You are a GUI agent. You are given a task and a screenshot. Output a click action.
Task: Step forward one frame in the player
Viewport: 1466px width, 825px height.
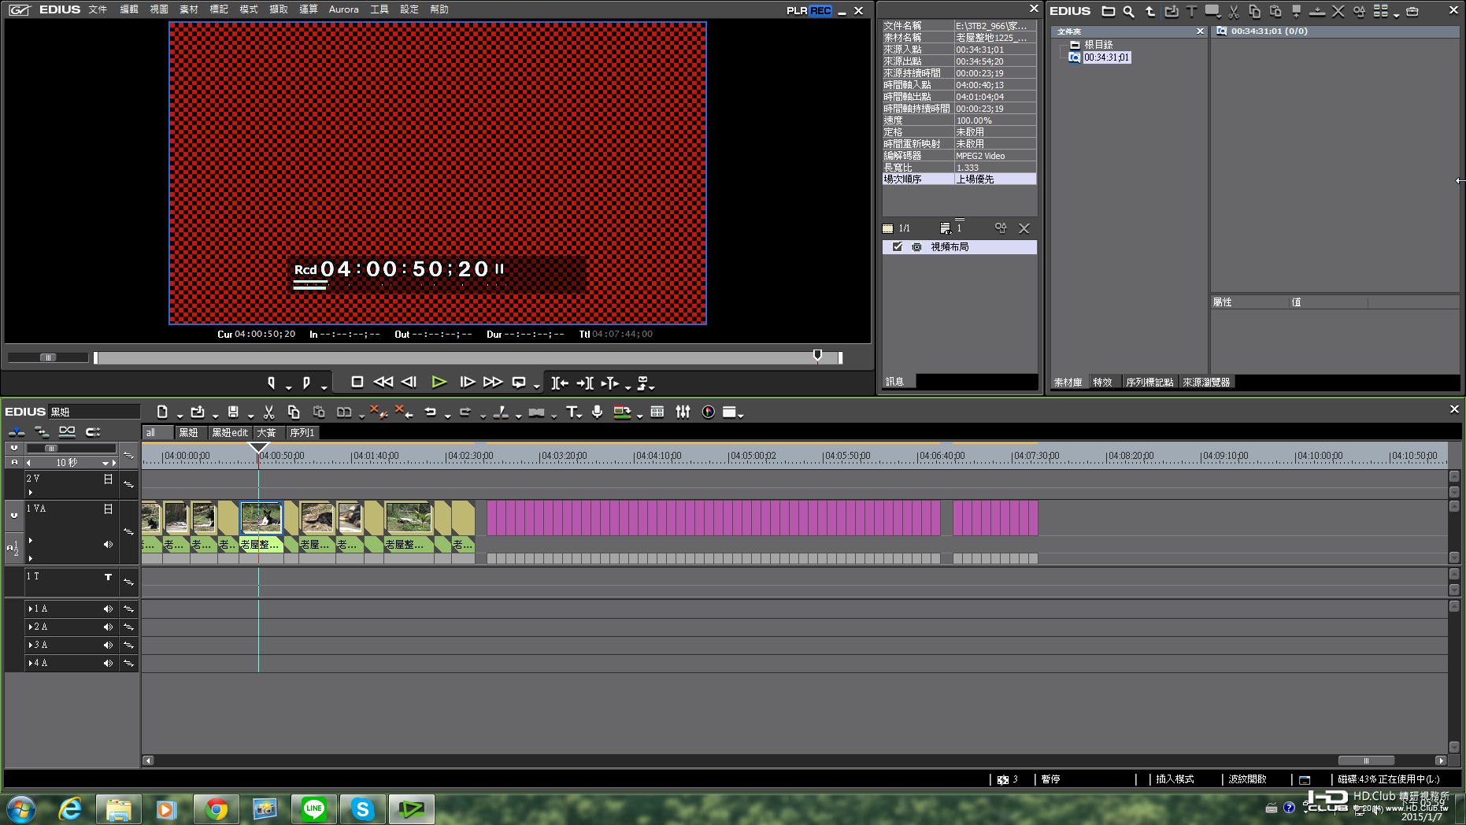(467, 382)
